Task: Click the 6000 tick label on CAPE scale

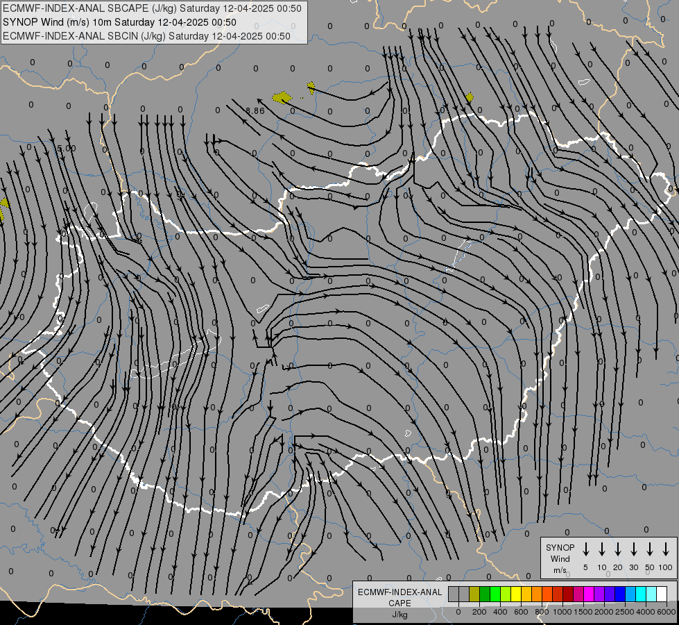Action: click(x=667, y=612)
